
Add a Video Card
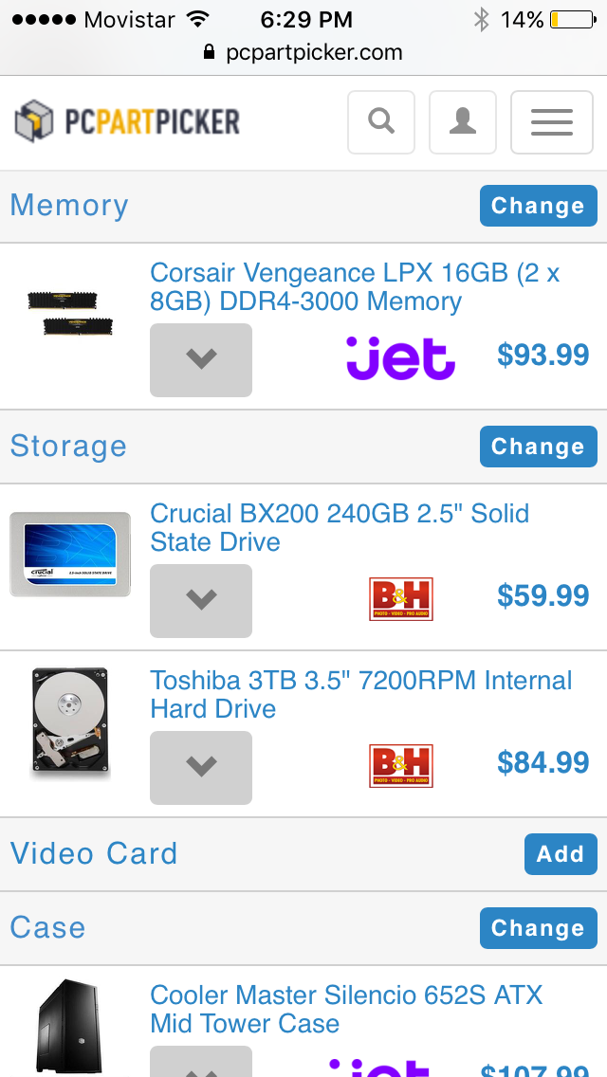561,854
